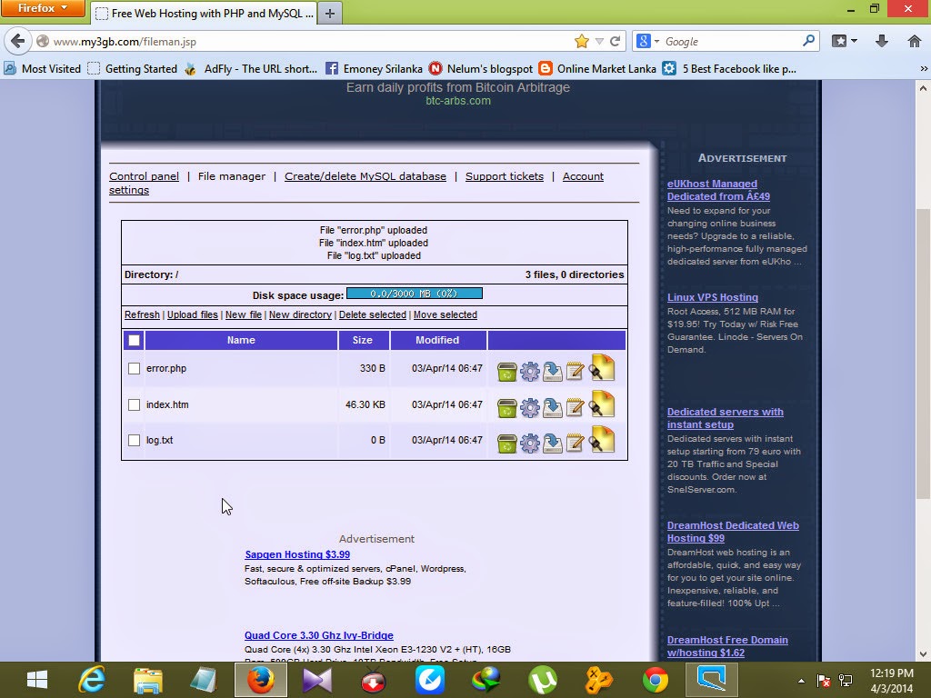Go back with the browser back arrow

pyautogui.click(x=18, y=41)
